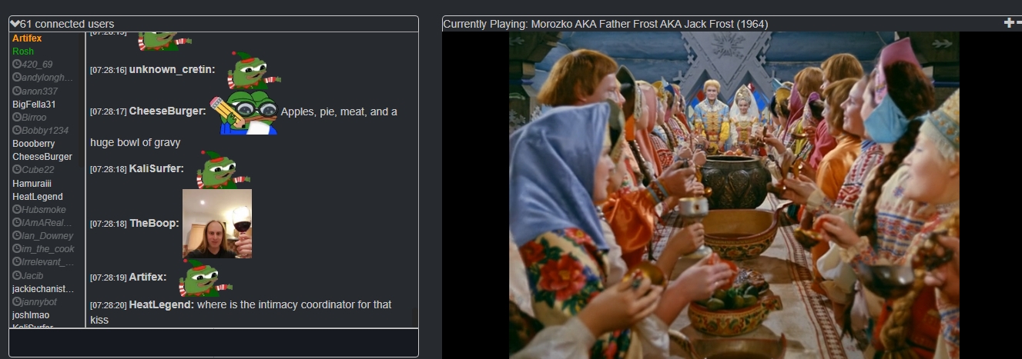Screen dimensions: 1022x359
Task: Click the clock icon beside Jacib
Action: coord(17,275)
